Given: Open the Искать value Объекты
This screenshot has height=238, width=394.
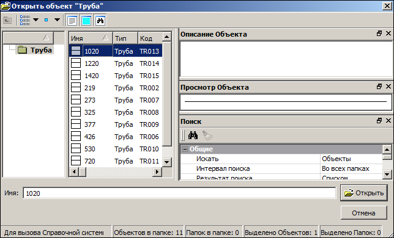Looking at the screenshot, I should click(x=351, y=159).
